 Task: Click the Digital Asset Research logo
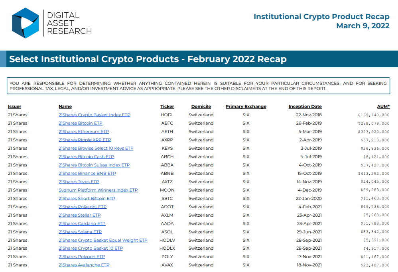tap(52, 23)
